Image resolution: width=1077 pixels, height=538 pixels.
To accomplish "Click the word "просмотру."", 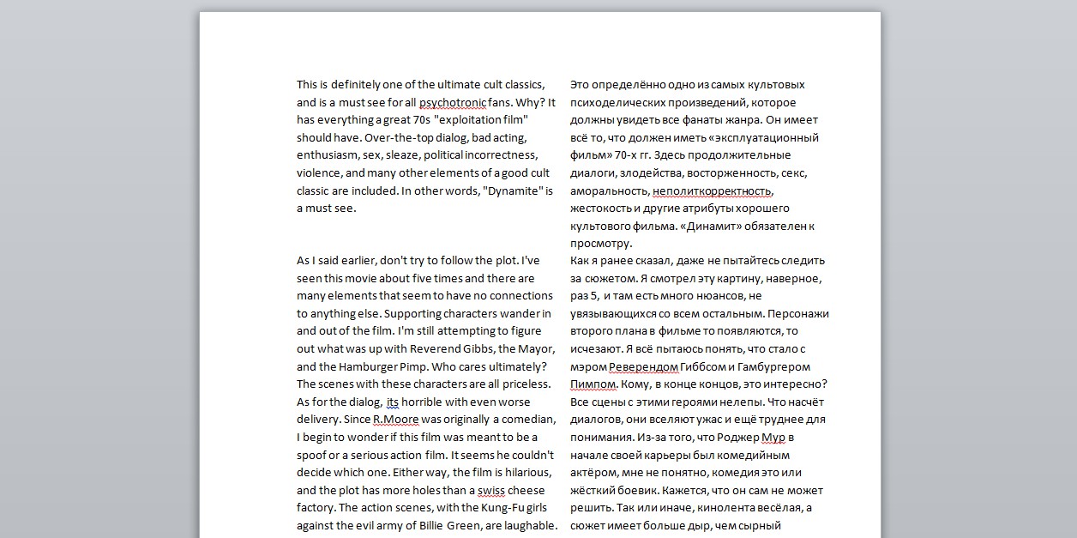I will (x=601, y=244).
